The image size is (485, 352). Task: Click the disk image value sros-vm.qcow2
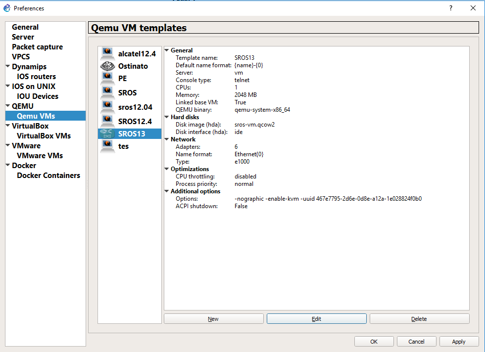254,125
